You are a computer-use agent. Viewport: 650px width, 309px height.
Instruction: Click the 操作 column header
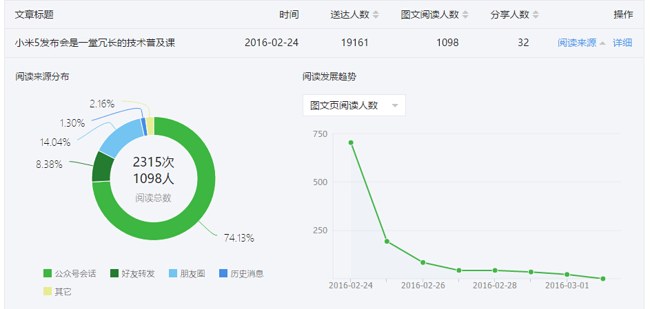624,15
